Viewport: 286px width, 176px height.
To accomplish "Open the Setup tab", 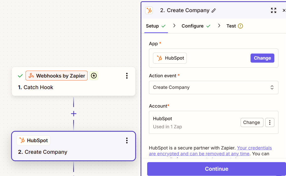I will [x=156, y=26].
